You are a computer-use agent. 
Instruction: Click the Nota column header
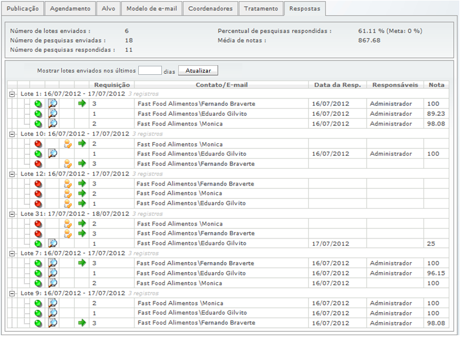point(436,85)
